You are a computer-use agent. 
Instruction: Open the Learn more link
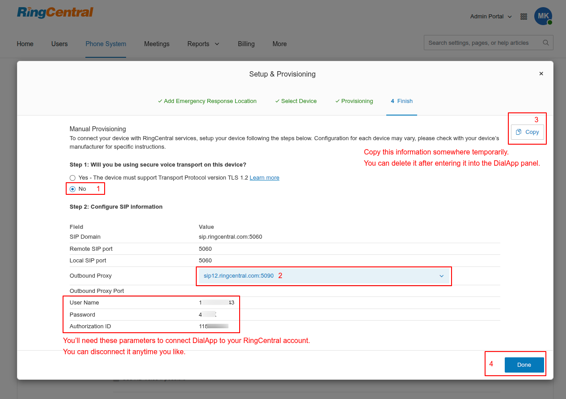(x=264, y=178)
